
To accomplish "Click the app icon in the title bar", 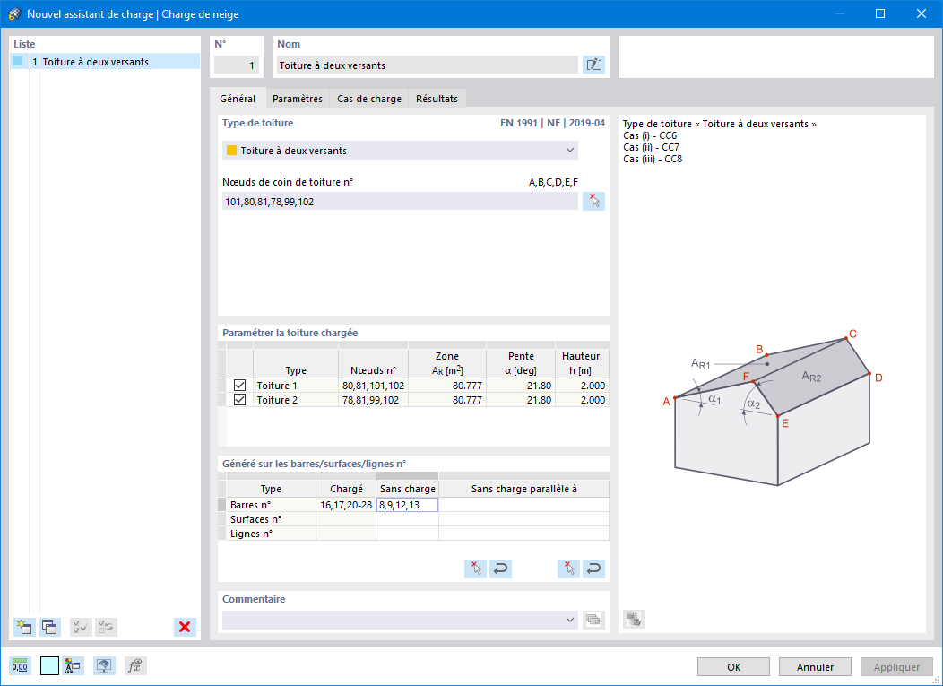I will 15,13.
